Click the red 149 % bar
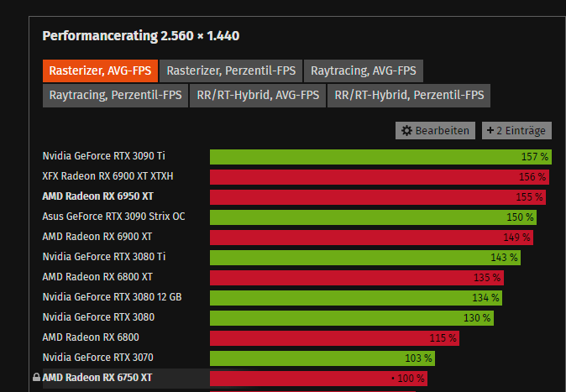Image resolution: width=566 pixels, height=392 pixels. pos(371,238)
